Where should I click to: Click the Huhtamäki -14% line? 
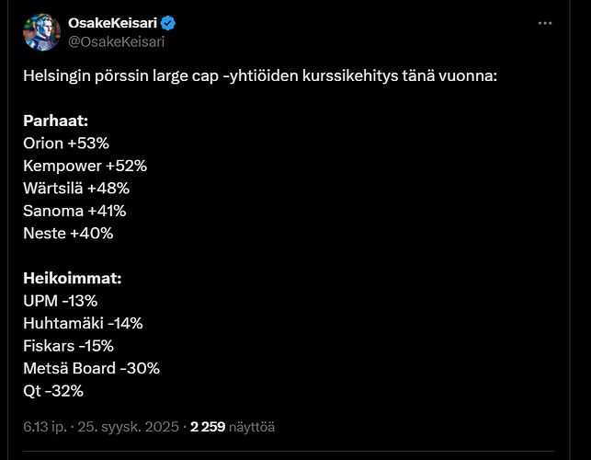tap(83, 323)
